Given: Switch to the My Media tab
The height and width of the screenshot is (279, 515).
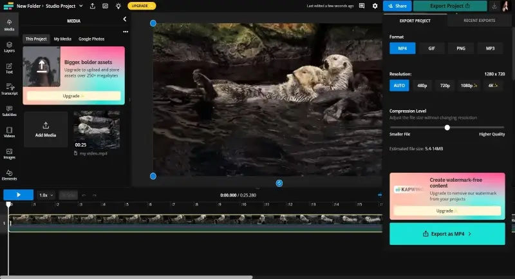Looking at the screenshot, I should (x=62, y=39).
